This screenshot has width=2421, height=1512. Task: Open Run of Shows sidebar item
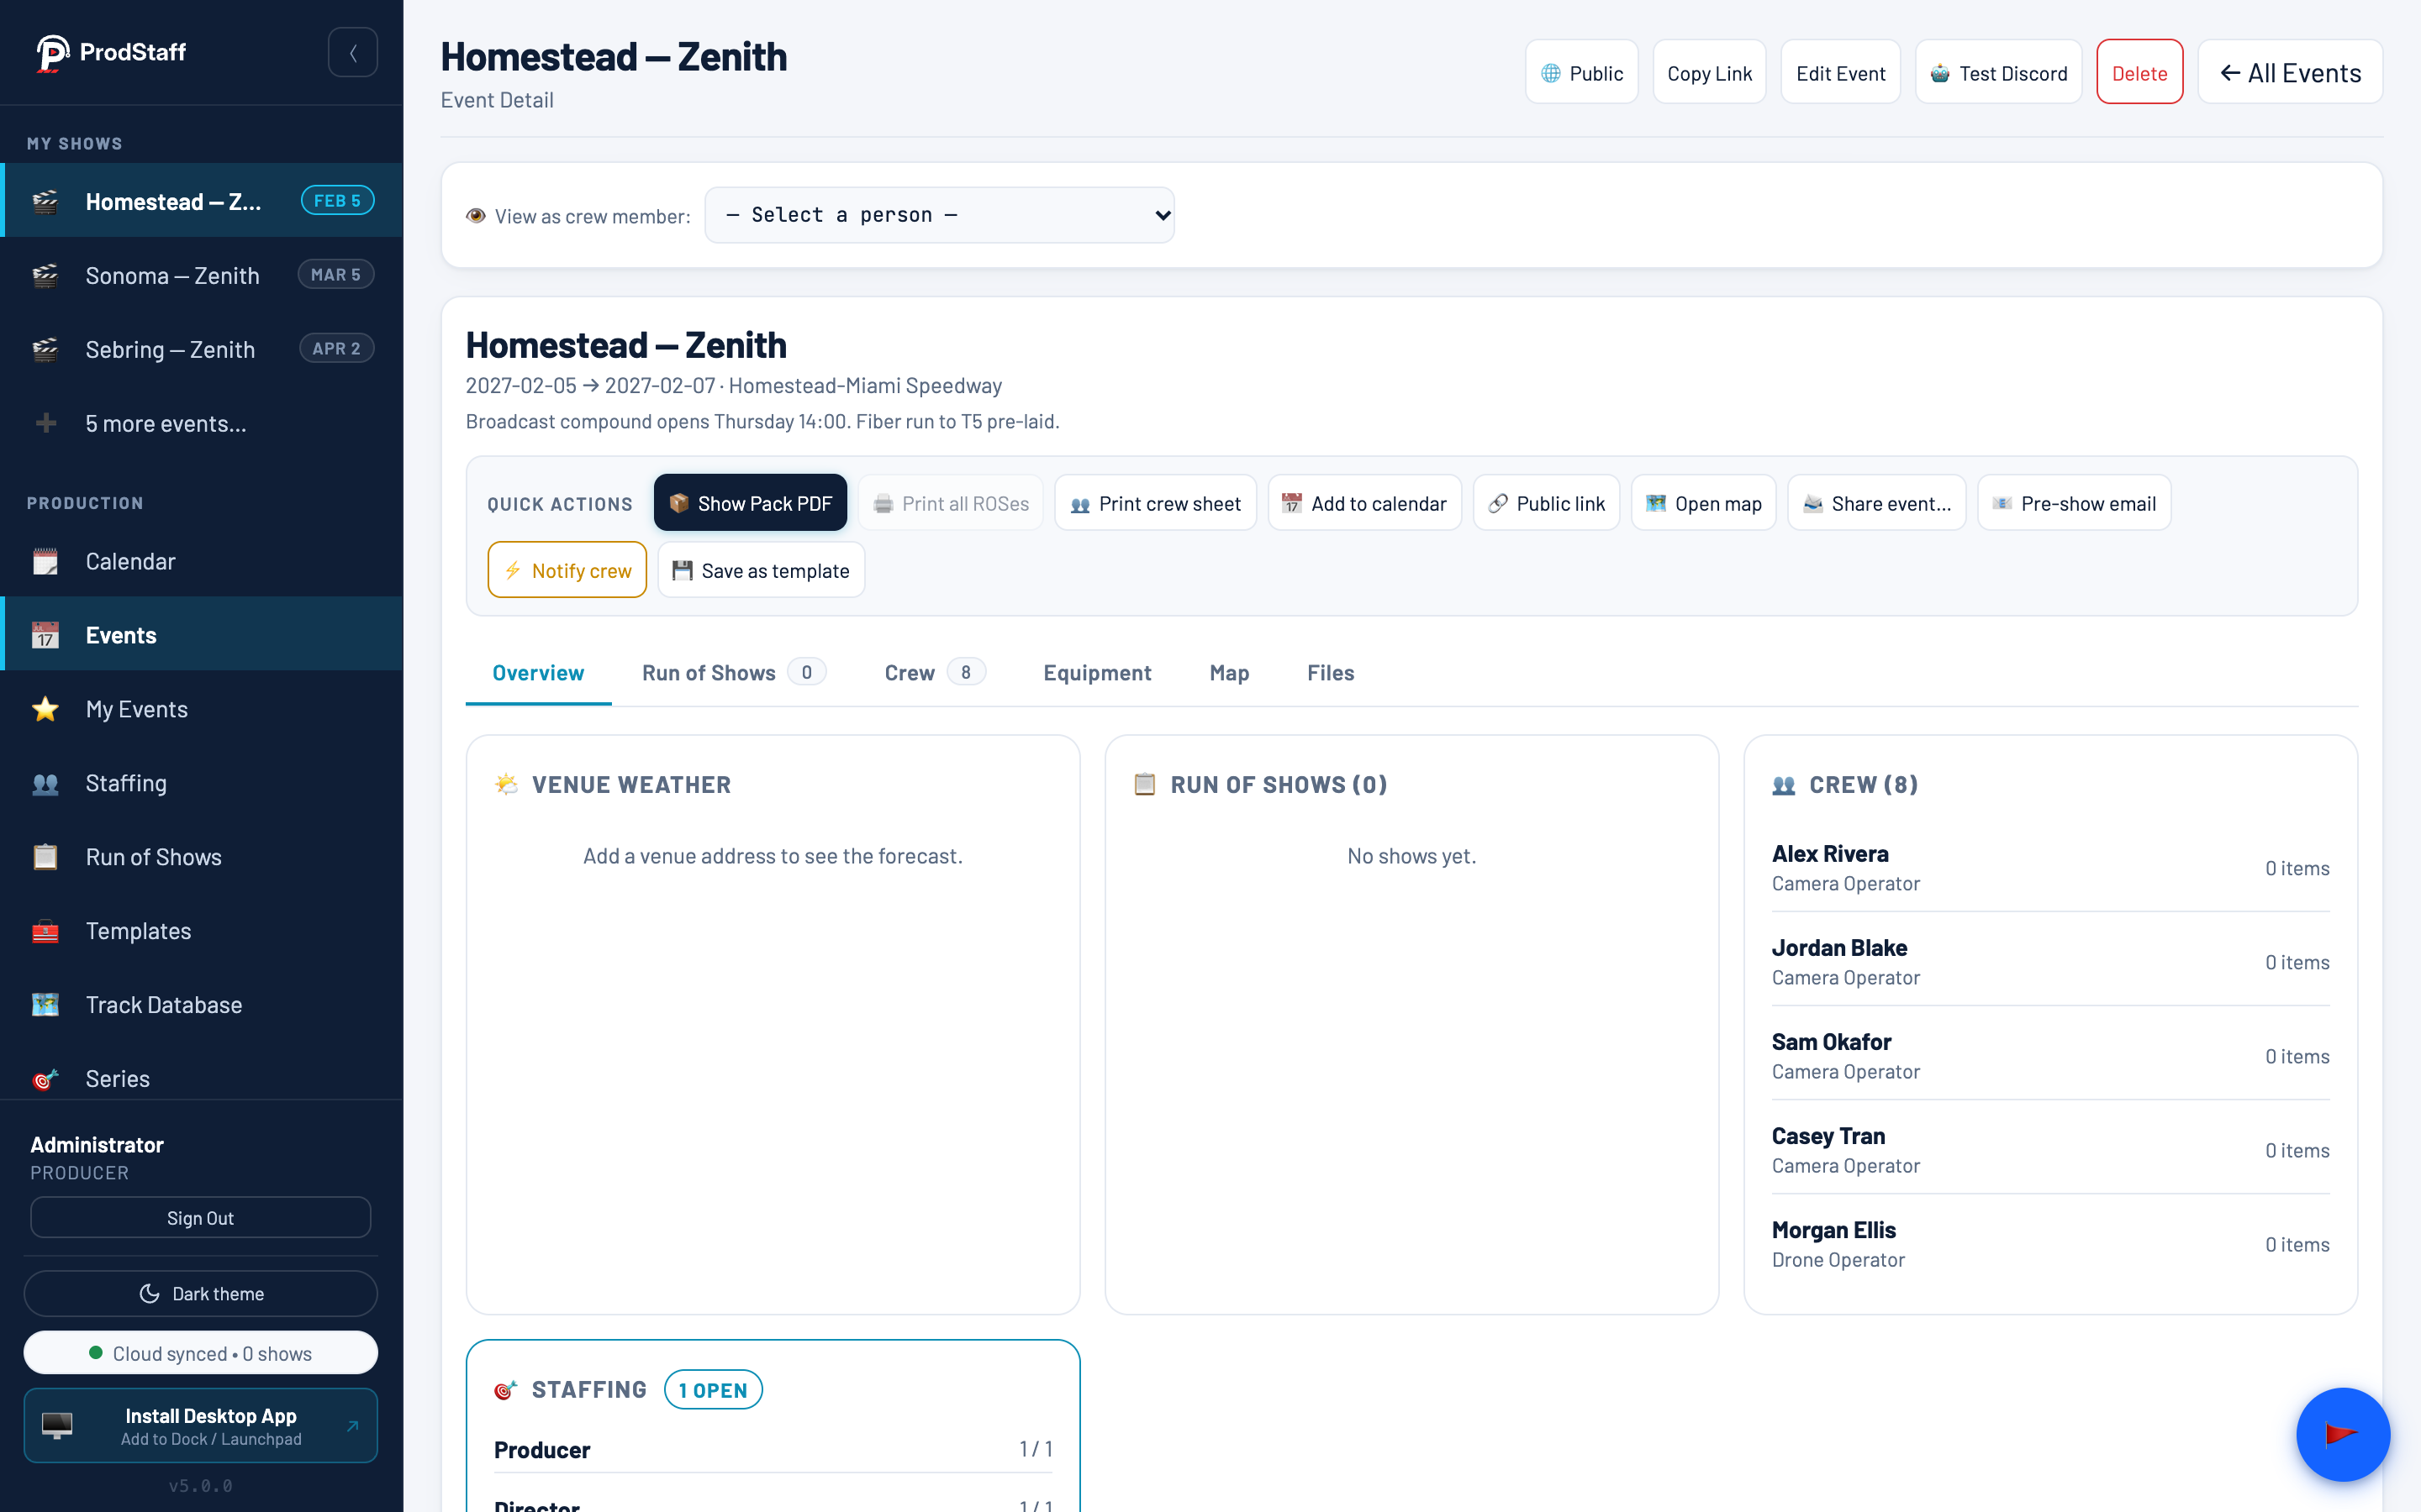point(201,857)
